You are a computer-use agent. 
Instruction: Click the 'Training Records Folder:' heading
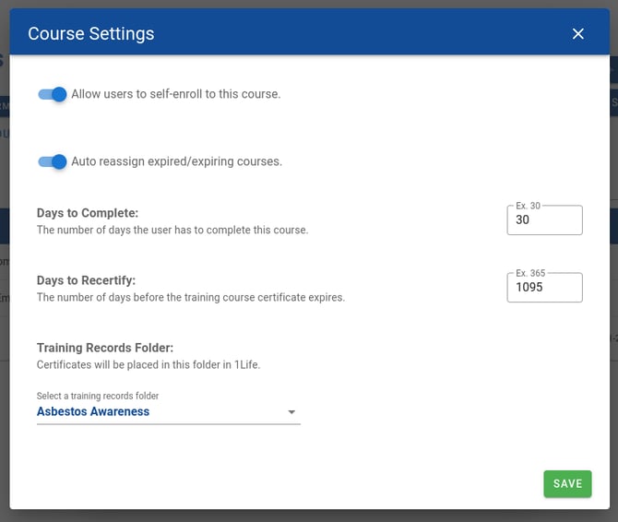pos(105,348)
